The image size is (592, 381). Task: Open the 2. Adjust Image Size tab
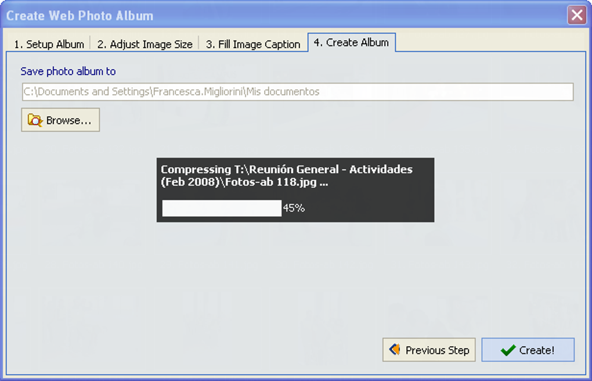pyautogui.click(x=145, y=44)
